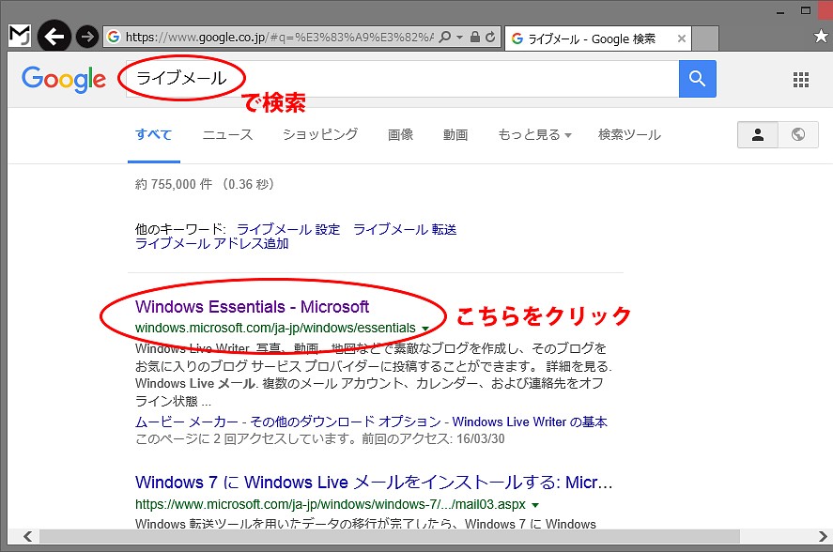833x552 pixels.
Task: Open 検索ツール options
Action: point(629,135)
